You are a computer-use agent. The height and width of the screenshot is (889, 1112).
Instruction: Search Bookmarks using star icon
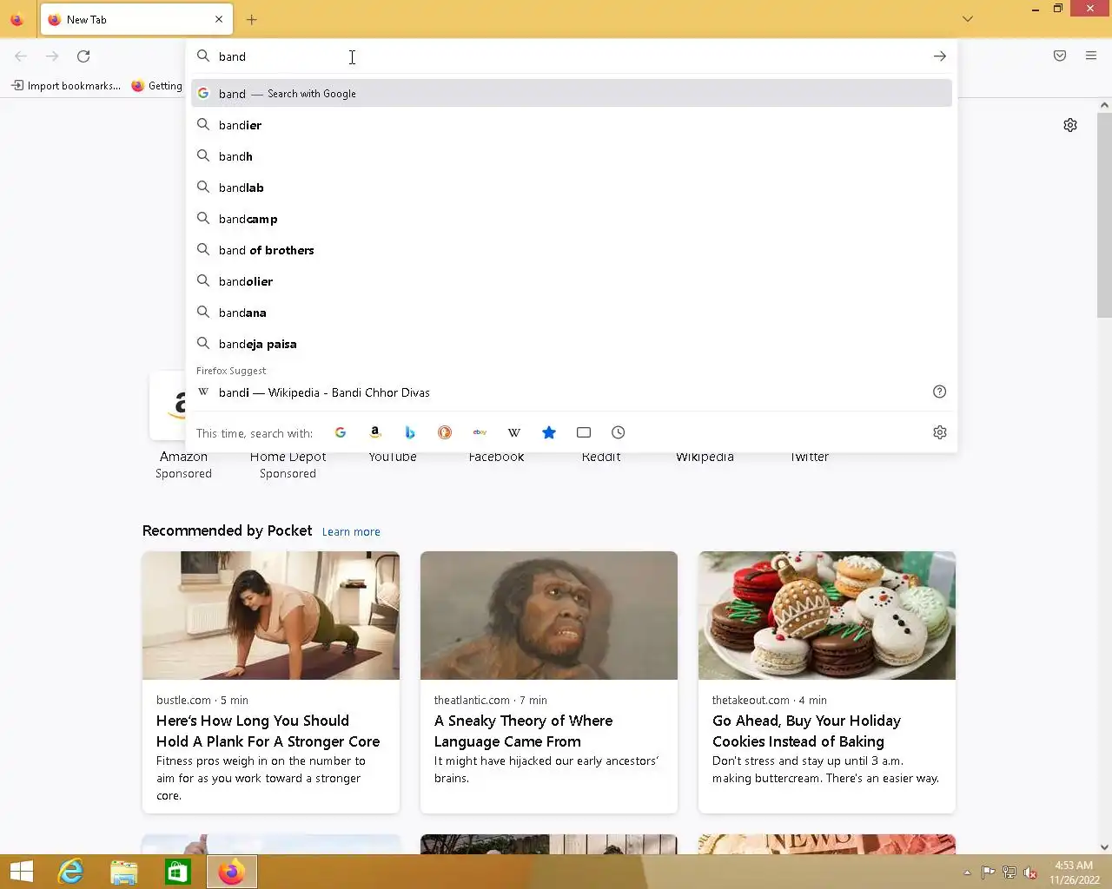pyautogui.click(x=549, y=432)
